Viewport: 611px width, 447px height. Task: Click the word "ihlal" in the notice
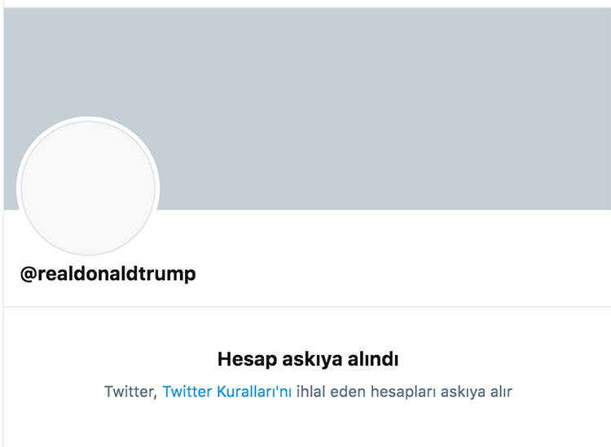312,392
